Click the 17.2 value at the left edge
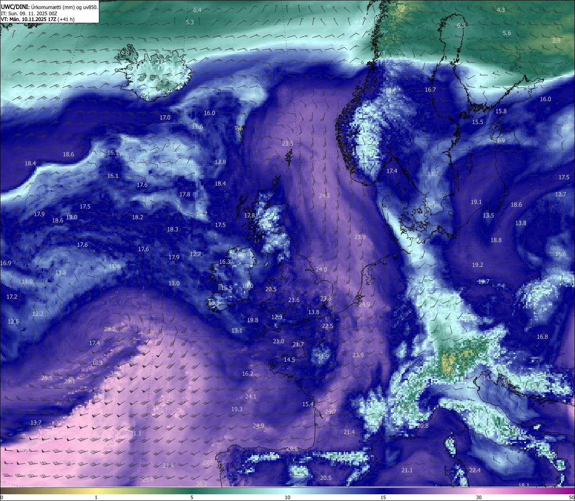Image resolution: width=575 pixels, height=501 pixels. point(12,297)
